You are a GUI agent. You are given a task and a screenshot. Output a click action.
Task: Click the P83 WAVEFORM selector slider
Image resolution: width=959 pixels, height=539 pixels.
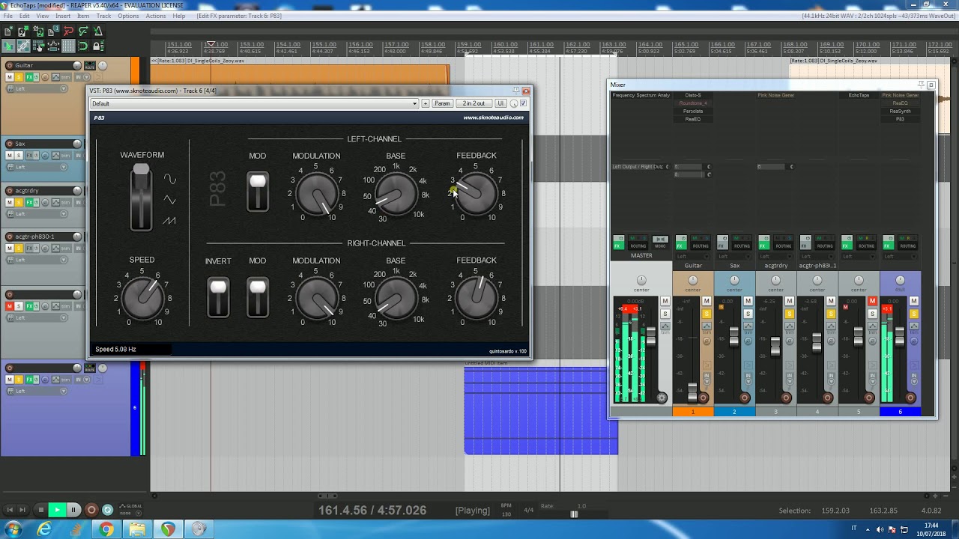(x=141, y=198)
